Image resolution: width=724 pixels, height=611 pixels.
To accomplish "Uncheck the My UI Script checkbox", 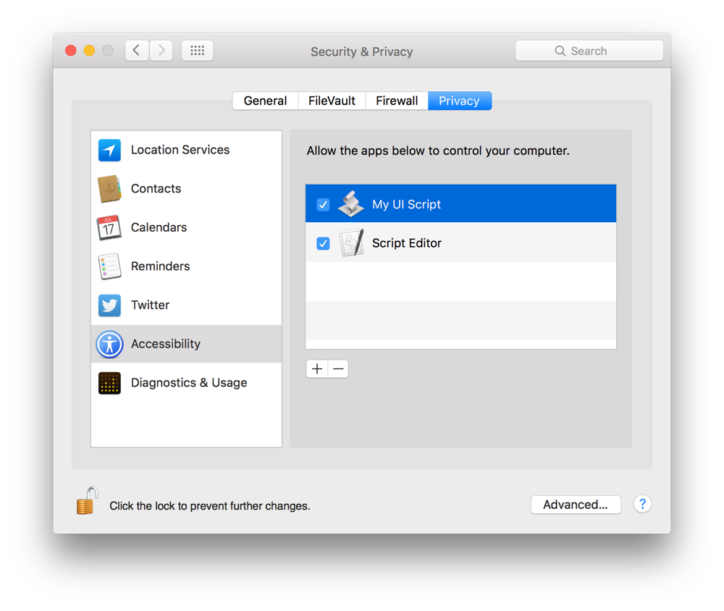I will 323,204.
